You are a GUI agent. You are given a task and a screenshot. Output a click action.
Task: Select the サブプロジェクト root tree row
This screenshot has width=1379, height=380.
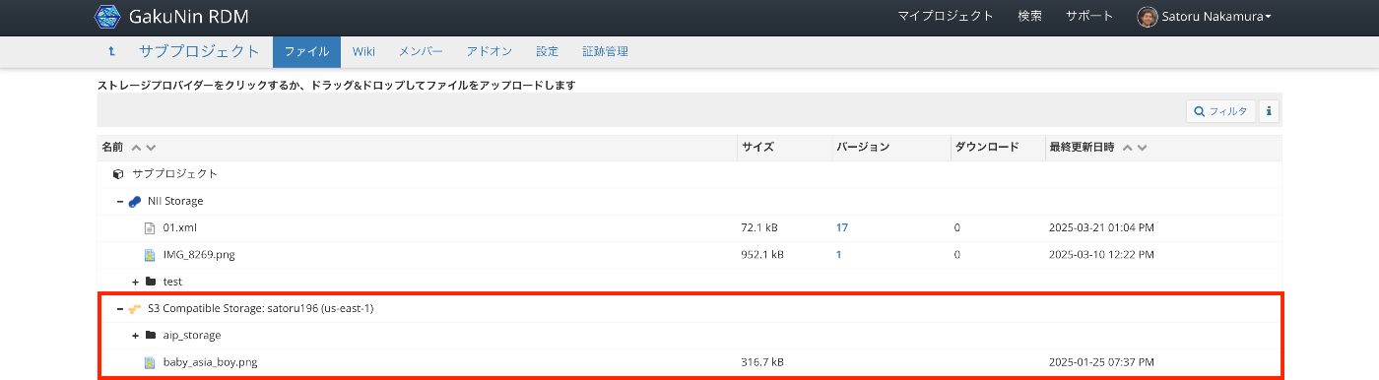pos(689,174)
